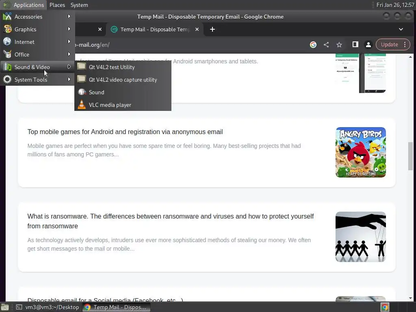Expand the Graphics arrow

point(69,29)
